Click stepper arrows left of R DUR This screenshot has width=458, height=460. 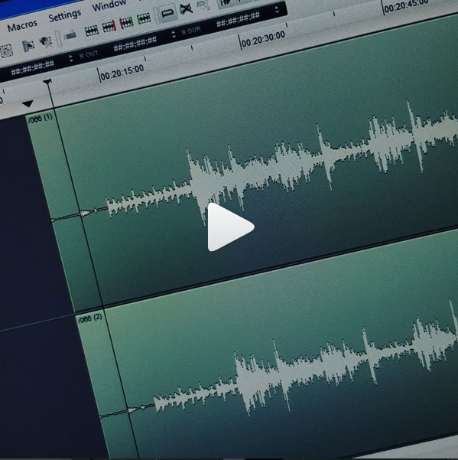pos(174,34)
